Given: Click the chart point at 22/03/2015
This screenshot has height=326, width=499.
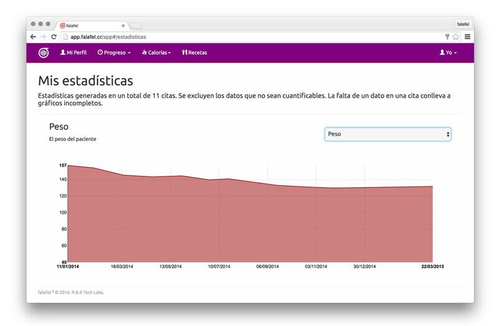Looking at the screenshot, I should (x=432, y=186).
